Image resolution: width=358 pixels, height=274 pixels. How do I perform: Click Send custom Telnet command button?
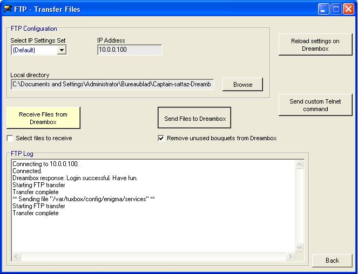pos(315,105)
